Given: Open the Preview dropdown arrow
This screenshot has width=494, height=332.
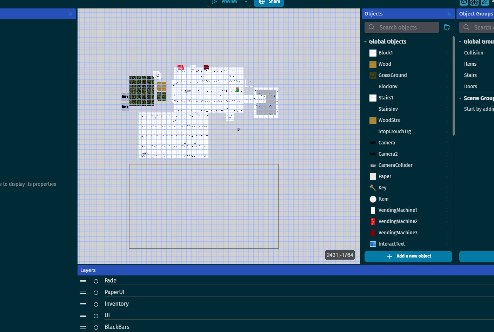Looking at the screenshot, I should click(x=246, y=2).
